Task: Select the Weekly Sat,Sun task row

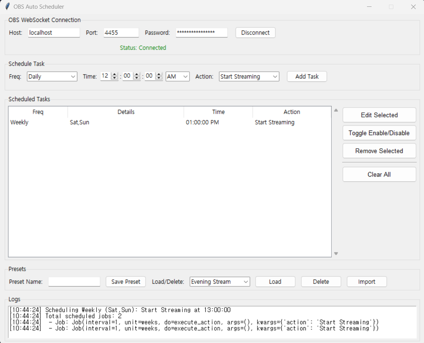Action: (x=113, y=122)
